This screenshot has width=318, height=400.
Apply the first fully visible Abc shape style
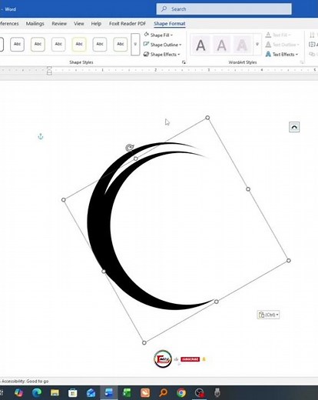pyautogui.click(x=17, y=44)
